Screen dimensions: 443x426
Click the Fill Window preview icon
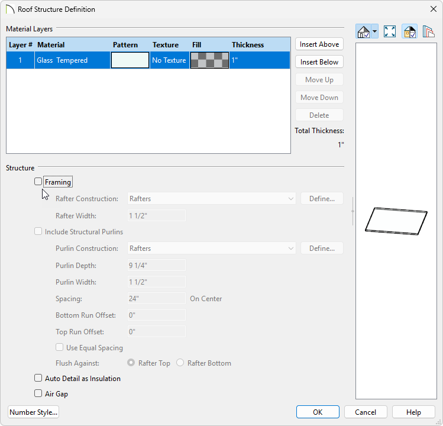[x=390, y=32]
